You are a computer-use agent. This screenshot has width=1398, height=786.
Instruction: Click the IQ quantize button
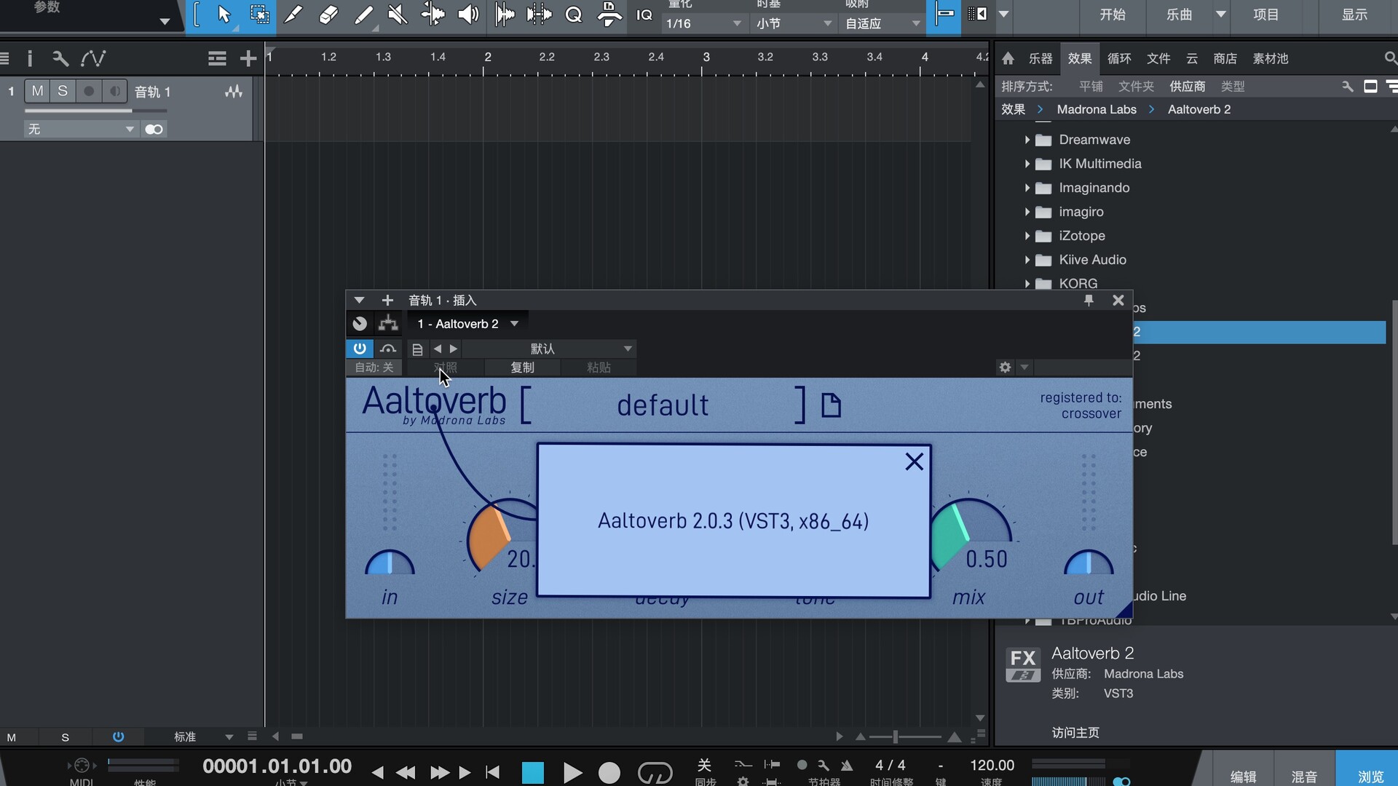(644, 15)
